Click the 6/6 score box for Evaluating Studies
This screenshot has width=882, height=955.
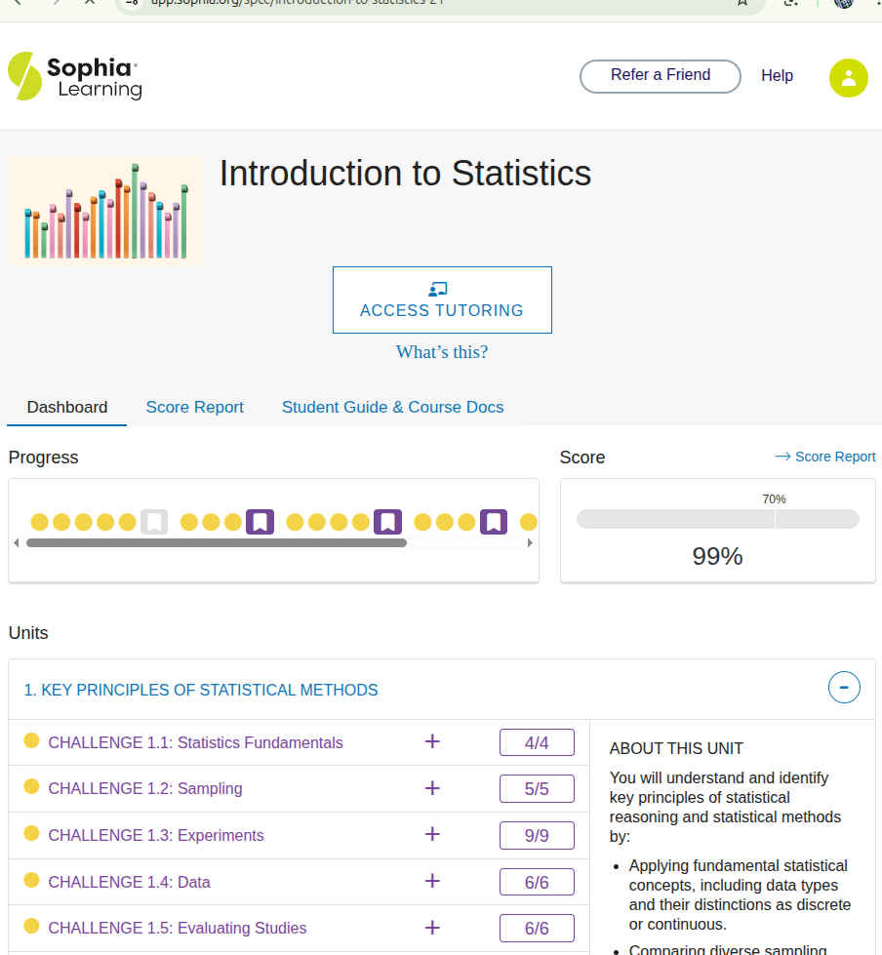click(537, 929)
